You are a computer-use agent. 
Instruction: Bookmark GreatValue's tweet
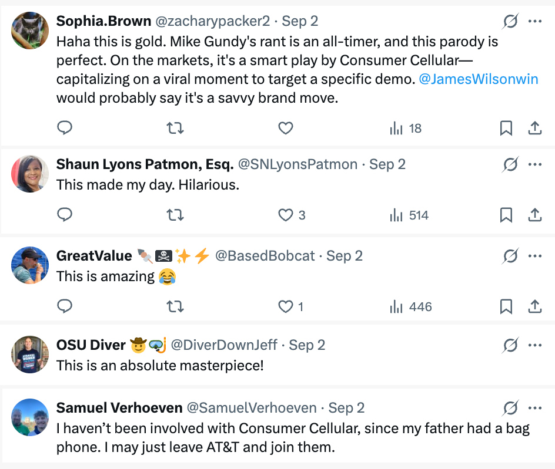[506, 306]
